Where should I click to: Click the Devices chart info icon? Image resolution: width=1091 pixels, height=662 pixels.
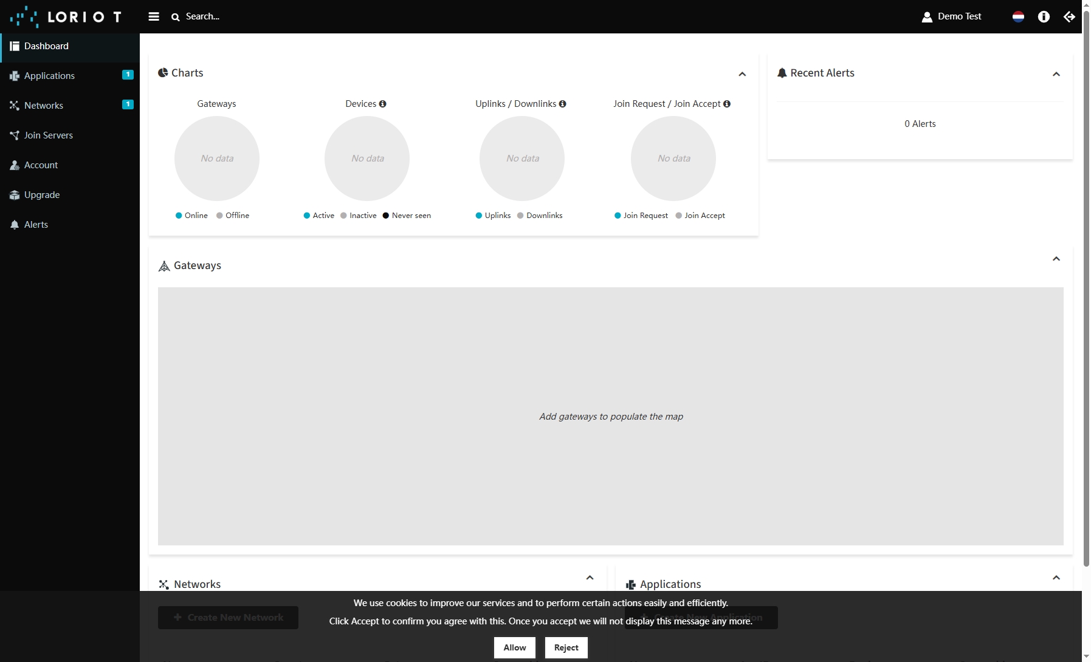click(x=382, y=104)
